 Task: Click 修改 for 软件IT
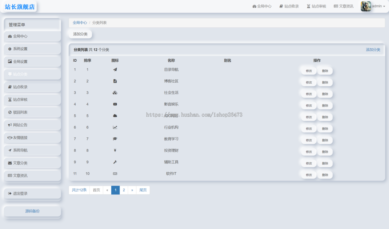click(x=309, y=175)
